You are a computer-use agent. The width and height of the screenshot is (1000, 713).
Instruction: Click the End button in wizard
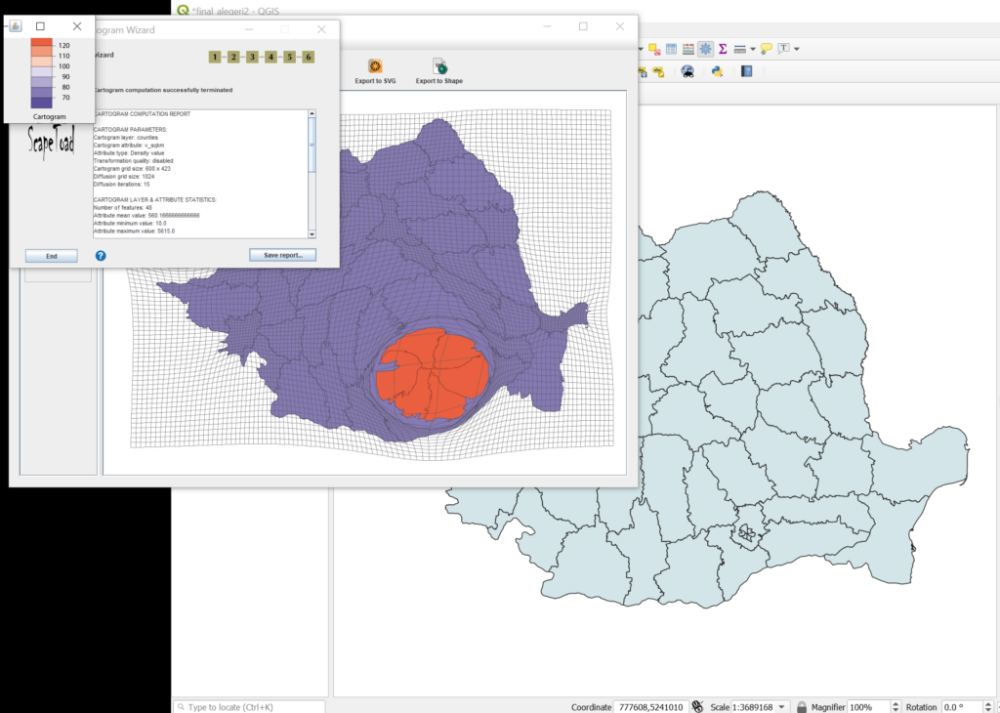pos(52,256)
